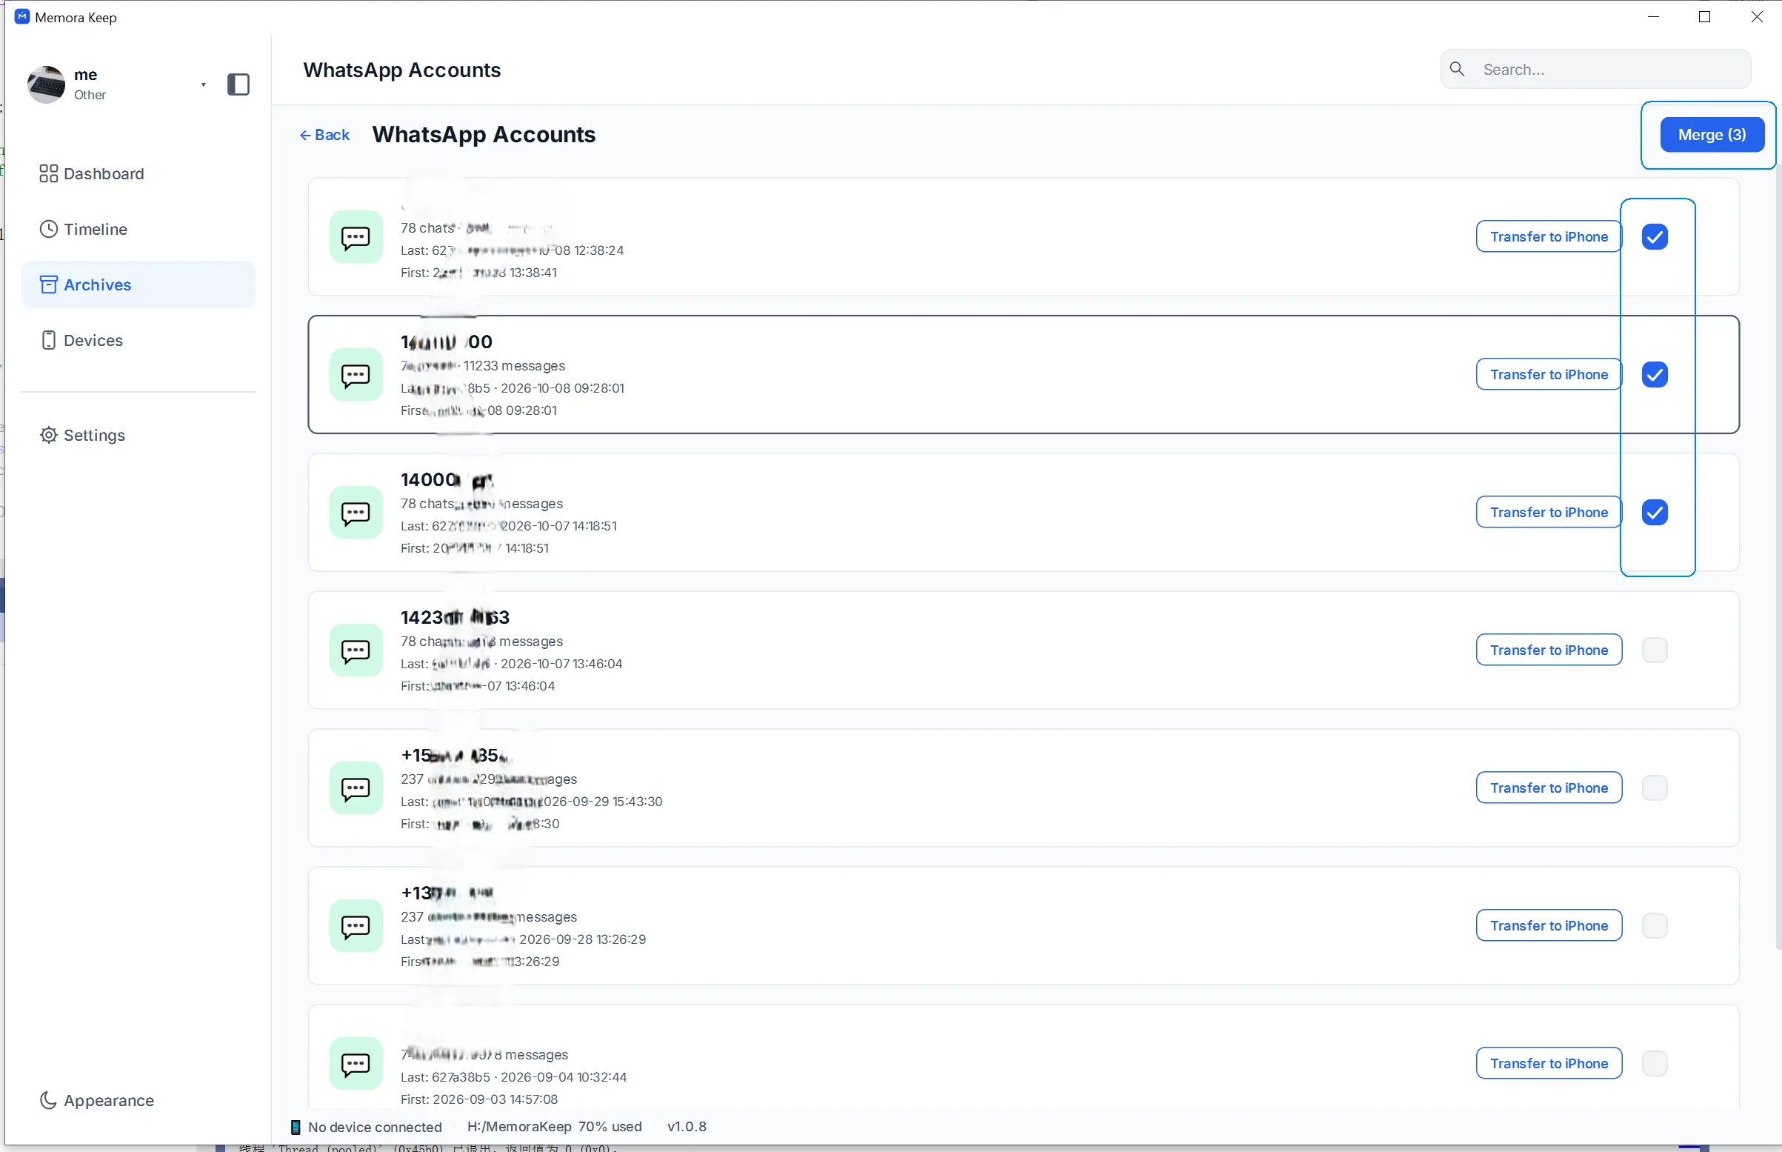This screenshot has width=1782, height=1152.
Task: Click the accounts list vertical scrollbar
Action: (x=1778, y=557)
